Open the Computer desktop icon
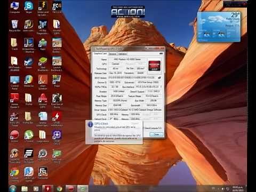This screenshot has height=192, width=256. tap(14, 7)
